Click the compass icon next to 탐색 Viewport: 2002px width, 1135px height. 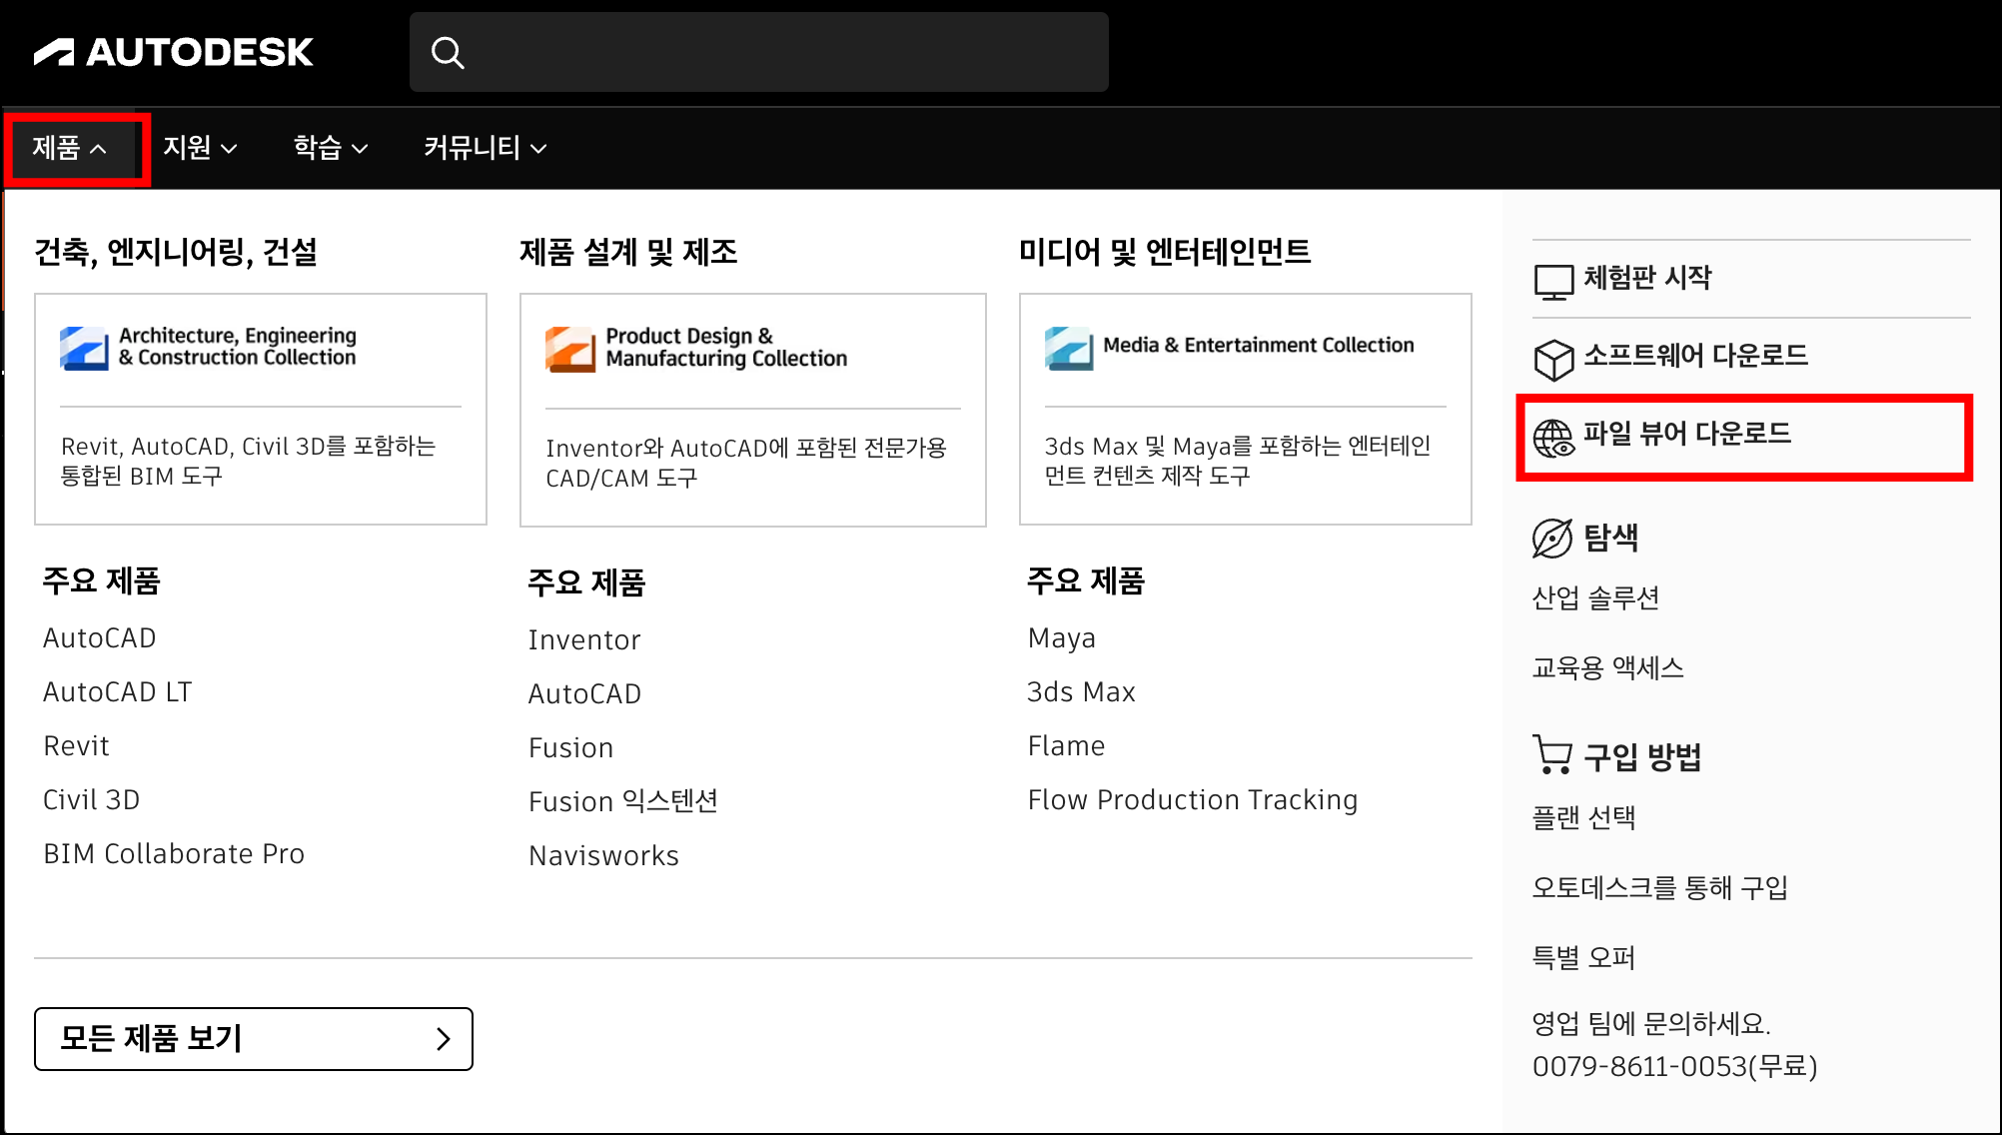[x=1551, y=539]
